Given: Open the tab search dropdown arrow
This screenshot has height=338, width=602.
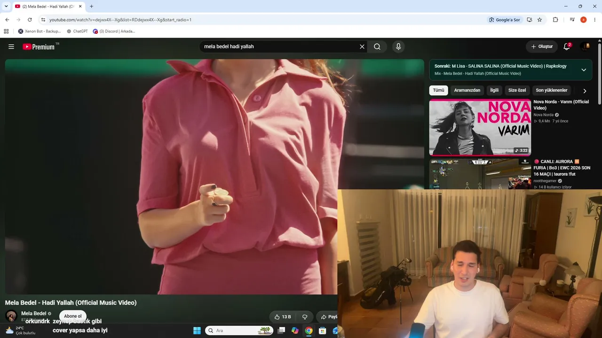Looking at the screenshot, I should [6, 7].
